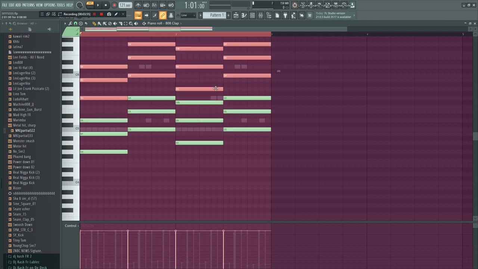Screen dimensions: 478x269
Task: Click the transport Stop button
Action: pos(106,5)
